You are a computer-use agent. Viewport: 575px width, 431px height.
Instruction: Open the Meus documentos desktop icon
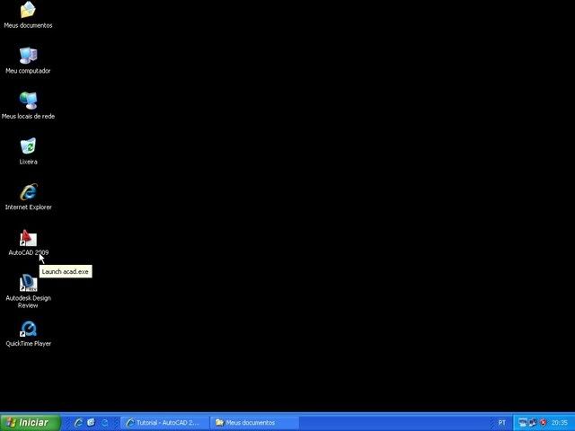click(x=28, y=11)
